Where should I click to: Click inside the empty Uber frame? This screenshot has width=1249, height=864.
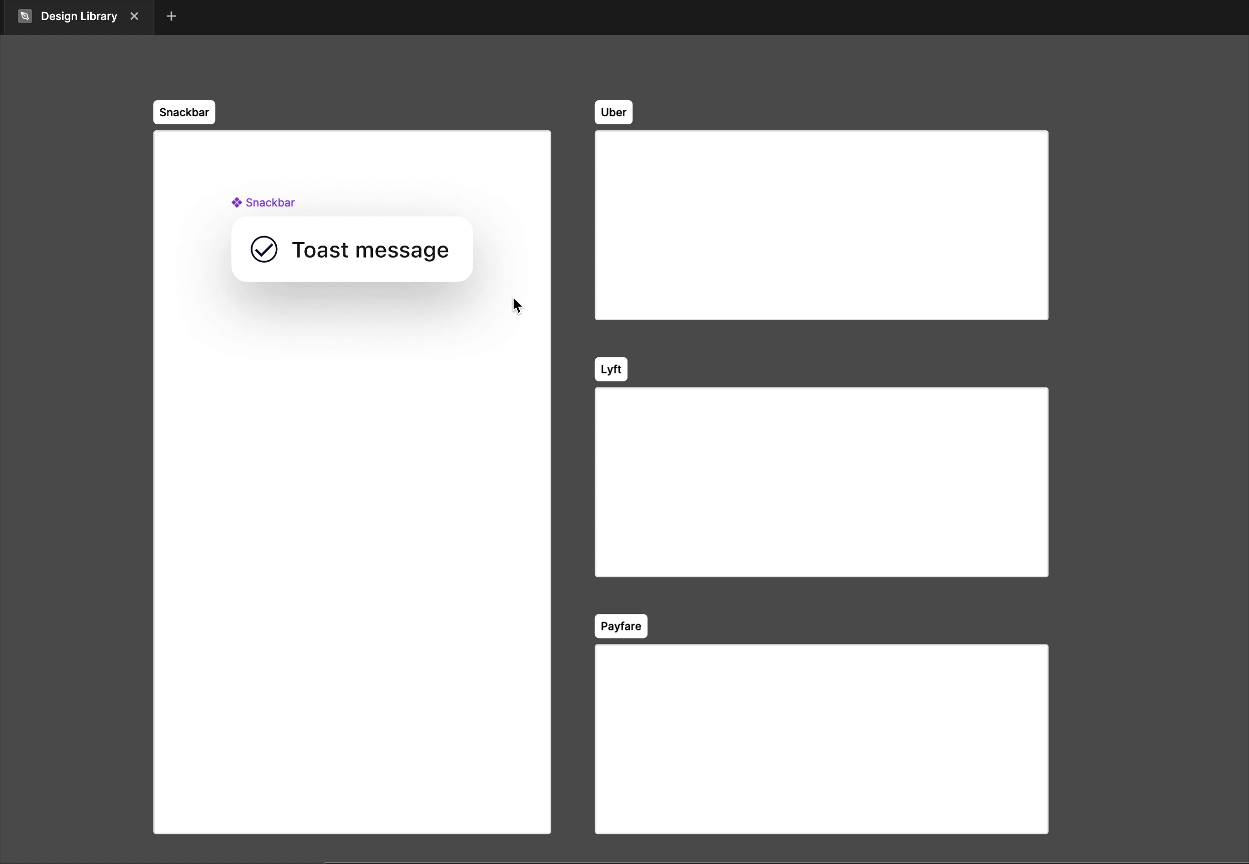pyautogui.click(x=821, y=225)
